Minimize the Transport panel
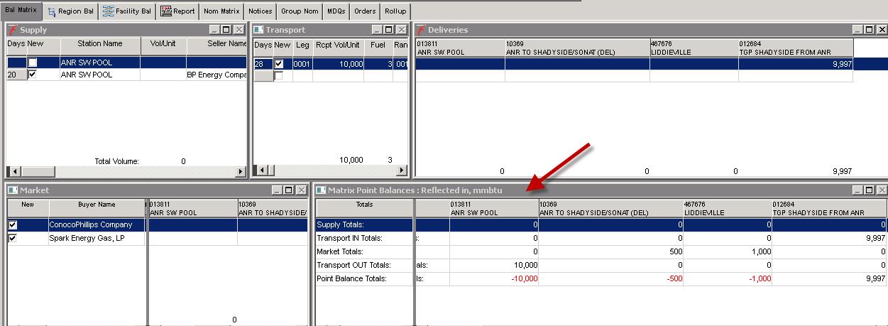Image resolution: width=888 pixels, height=326 pixels. point(375,30)
